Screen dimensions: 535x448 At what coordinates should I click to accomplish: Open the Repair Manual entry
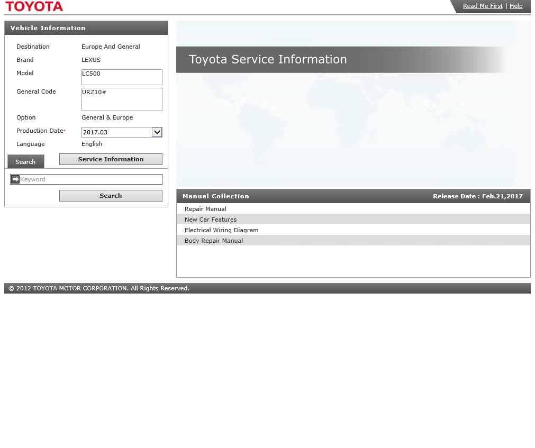(x=353, y=209)
